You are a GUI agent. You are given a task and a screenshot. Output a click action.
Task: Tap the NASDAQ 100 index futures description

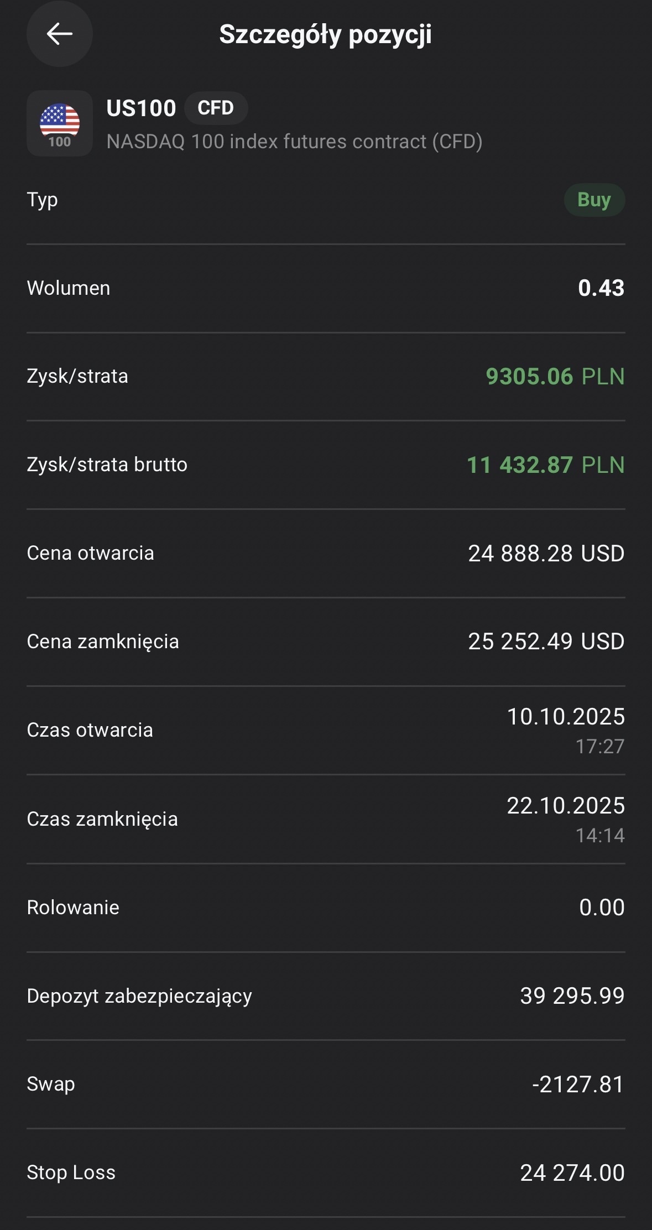294,142
